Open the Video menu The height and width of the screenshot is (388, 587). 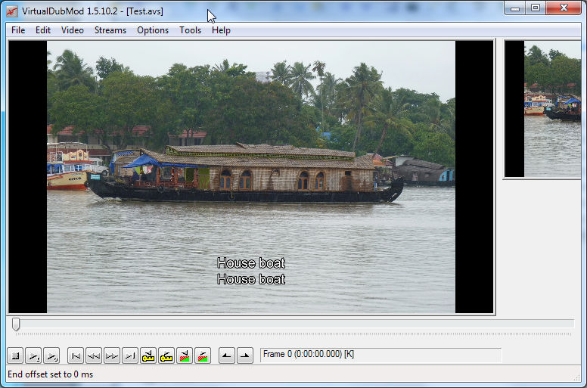[73, 30]
